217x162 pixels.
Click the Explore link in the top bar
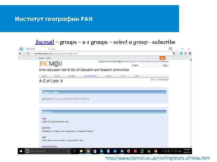[42, 58]
